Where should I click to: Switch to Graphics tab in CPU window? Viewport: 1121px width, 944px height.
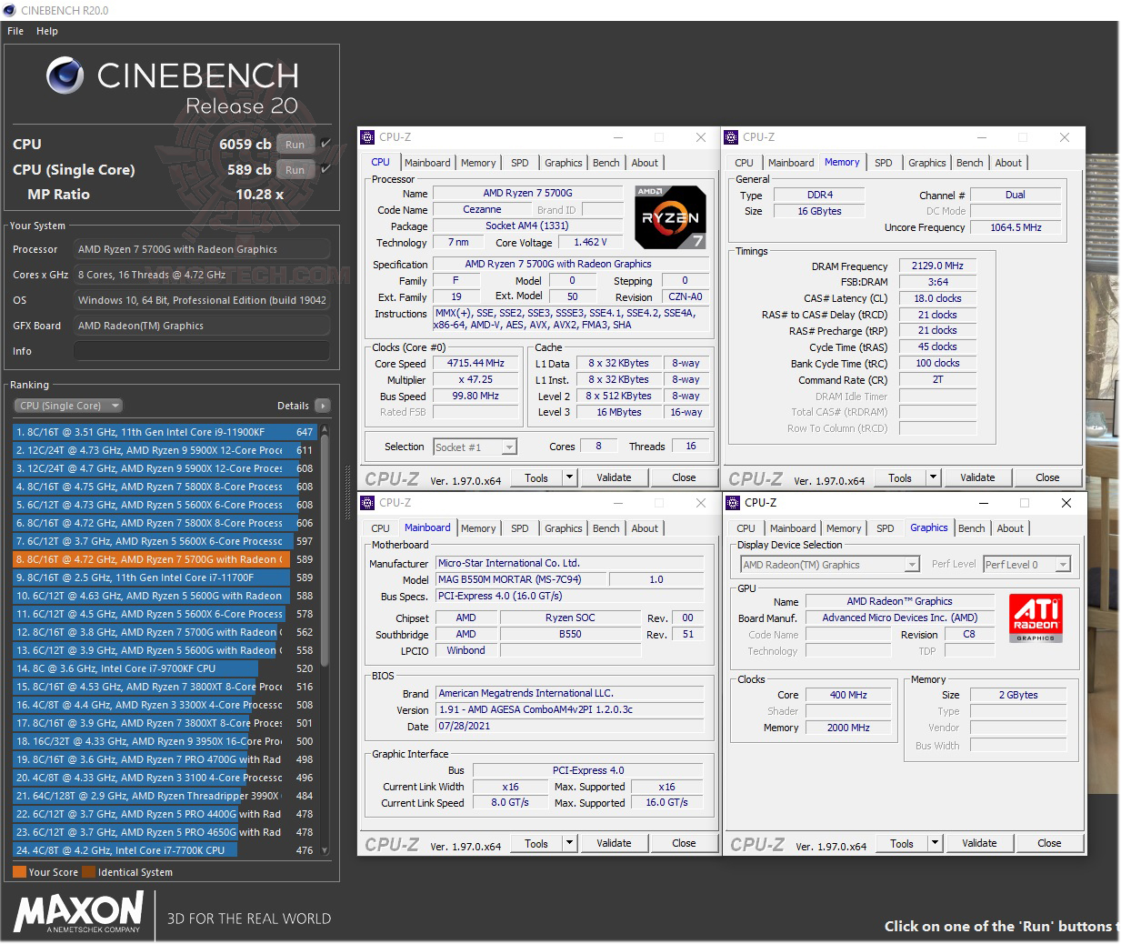(564, 163)
